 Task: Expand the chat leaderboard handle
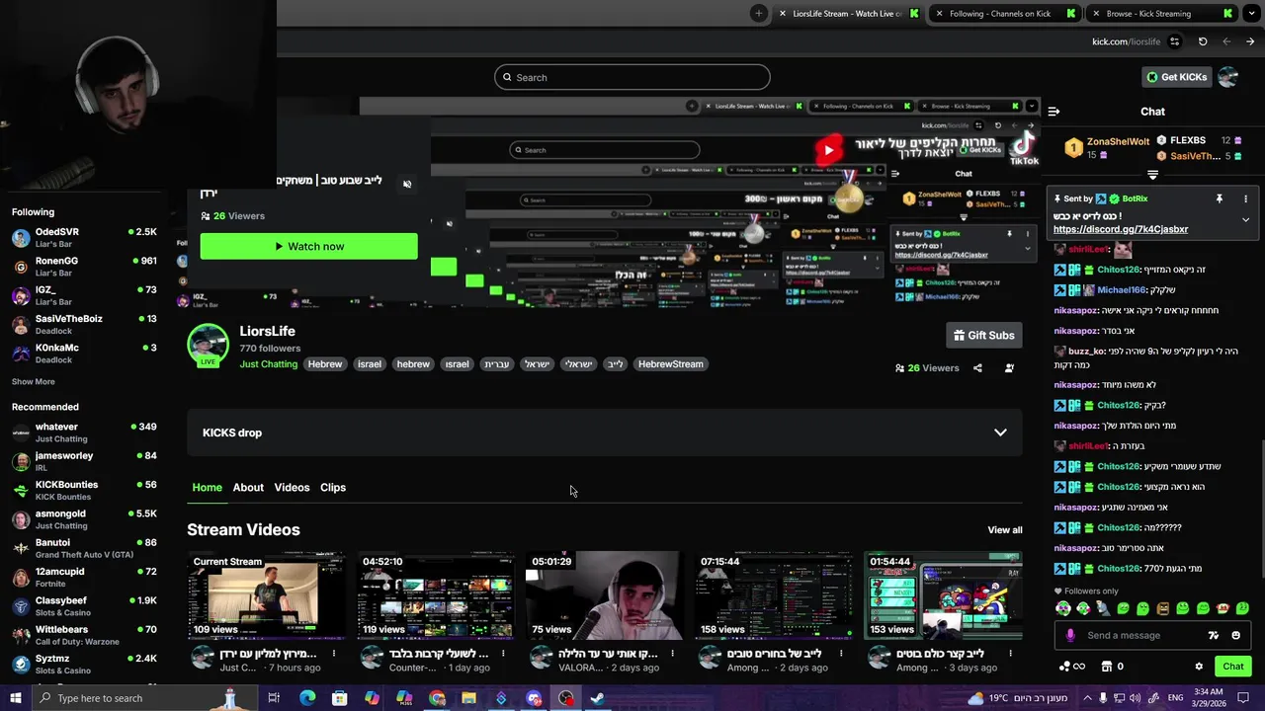click(x=1152, y=175)
